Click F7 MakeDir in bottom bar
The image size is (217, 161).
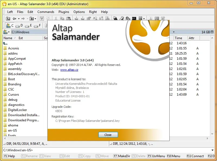(122, 156)
